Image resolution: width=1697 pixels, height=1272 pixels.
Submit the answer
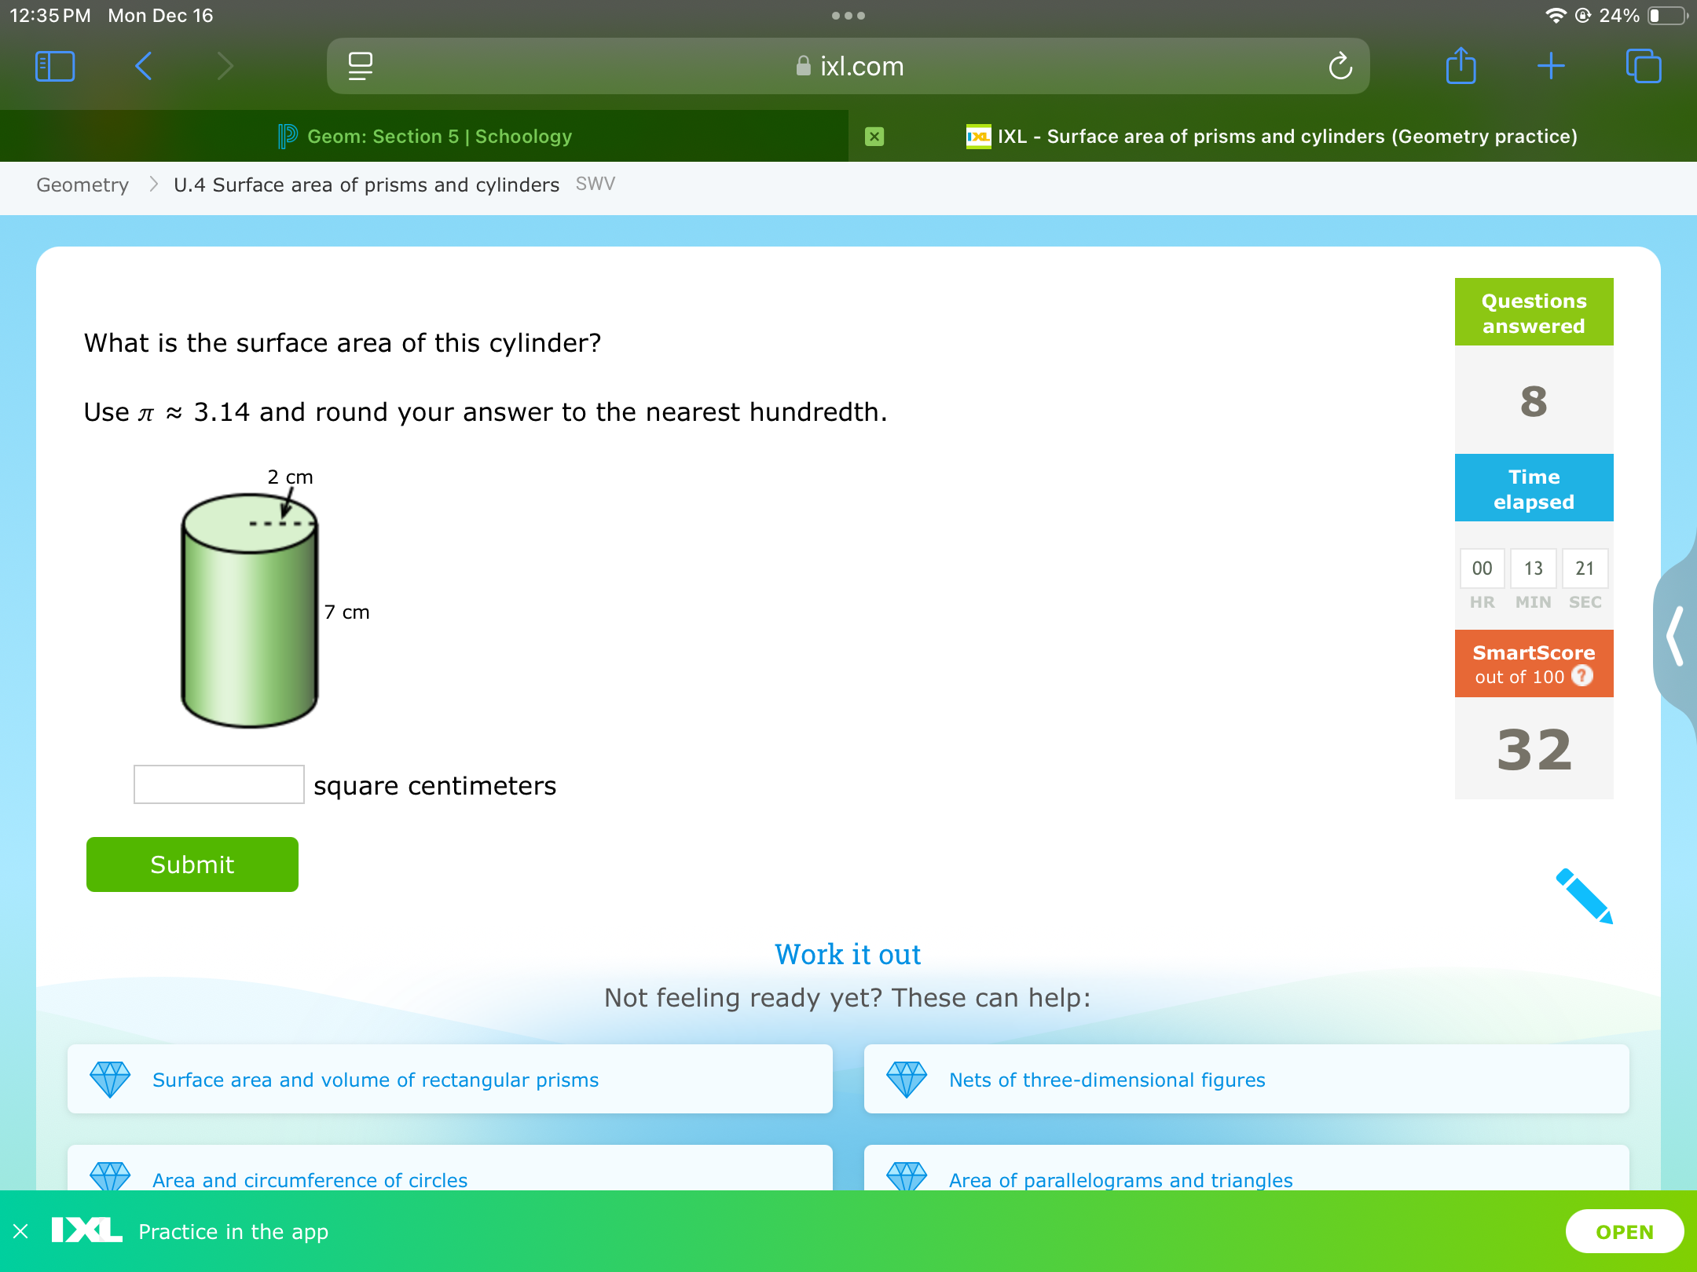point(192,864)
